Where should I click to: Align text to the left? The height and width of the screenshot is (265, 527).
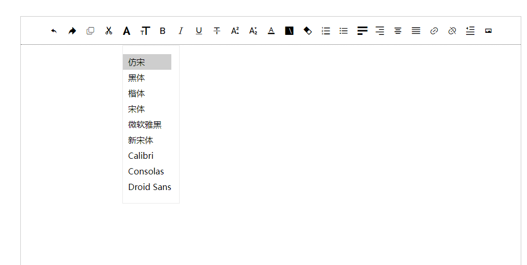pyautogui.click(x=362, y=31)
